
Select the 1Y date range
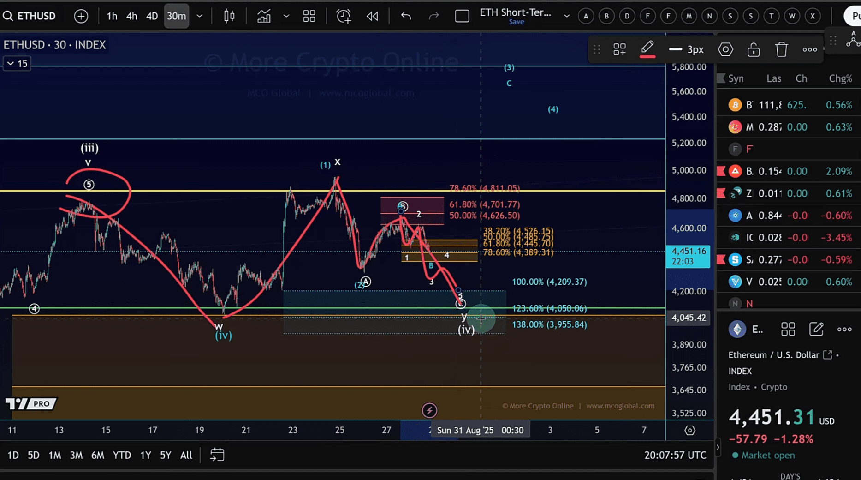coord(145,455)
